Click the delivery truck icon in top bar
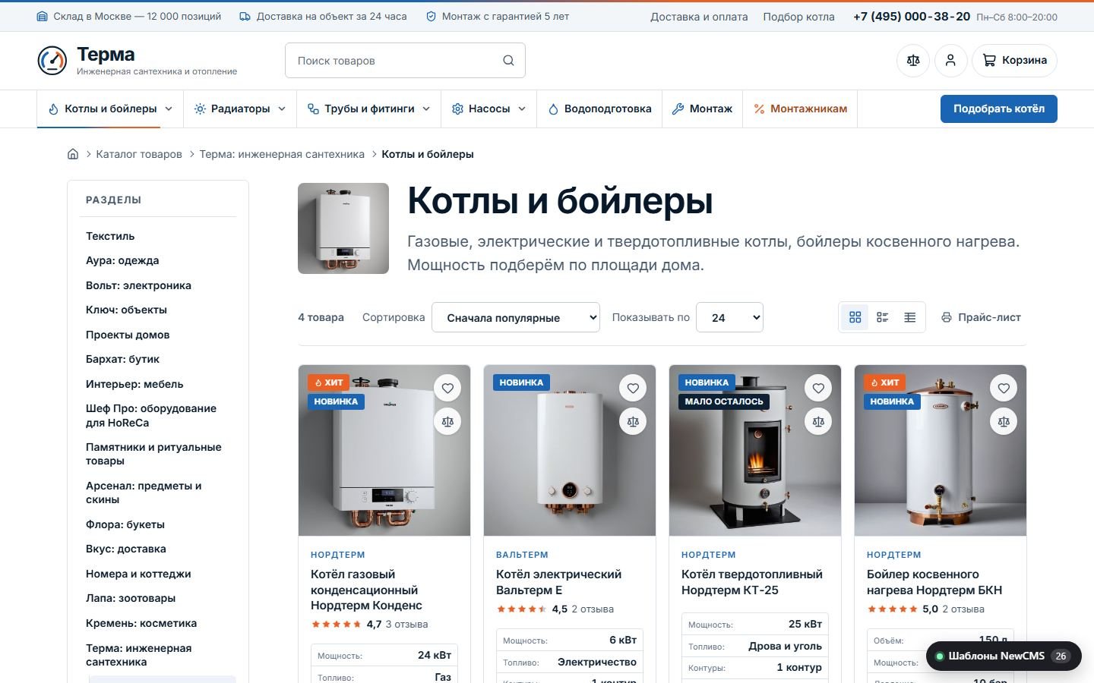1094x683 pixels. 245,16
